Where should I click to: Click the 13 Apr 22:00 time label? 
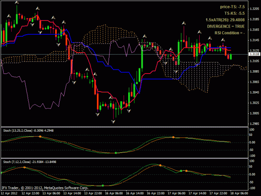[93, 193]
